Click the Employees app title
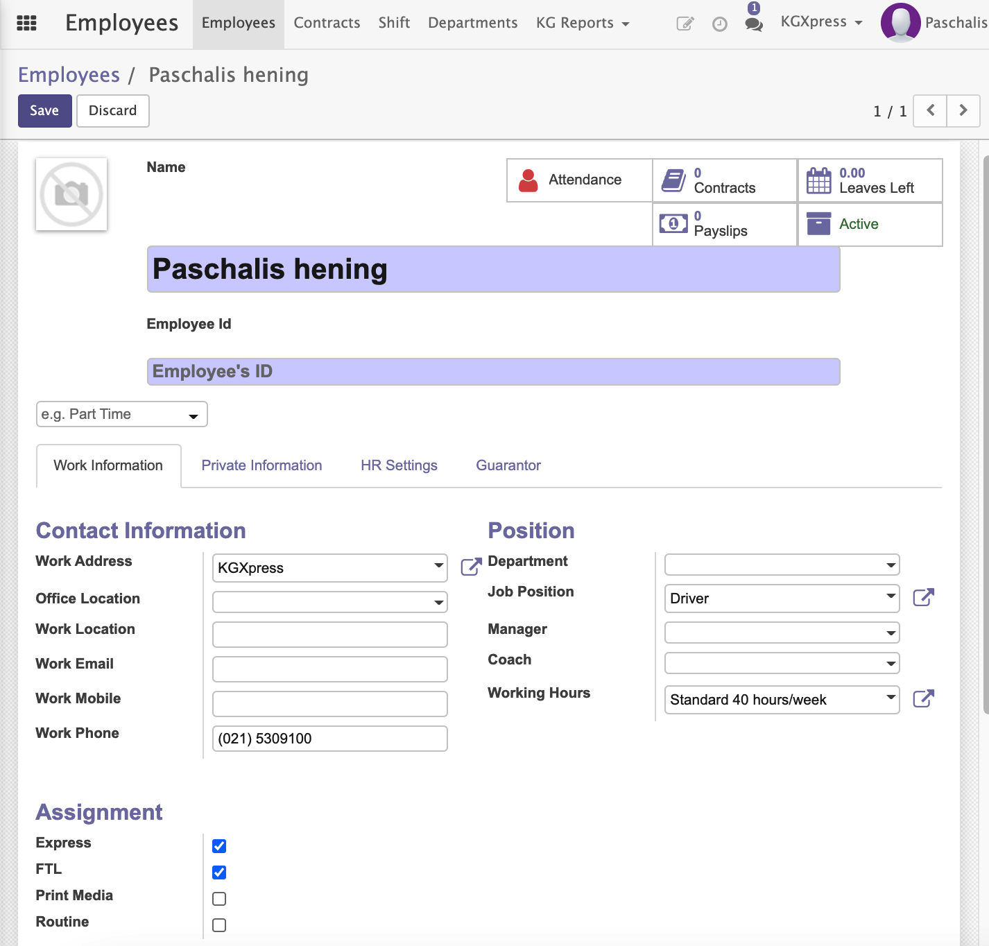989x946 pixels. click(x=122, y=23)
